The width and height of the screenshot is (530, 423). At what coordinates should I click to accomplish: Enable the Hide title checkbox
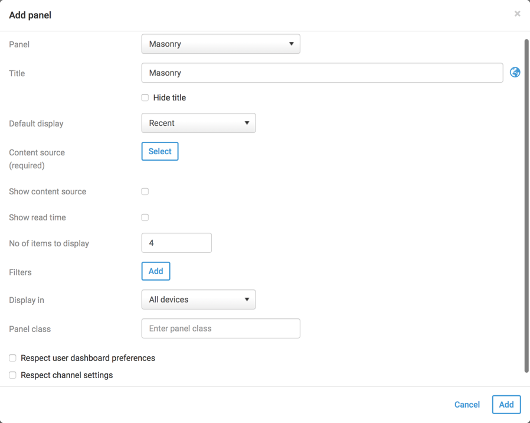(145, 97)
